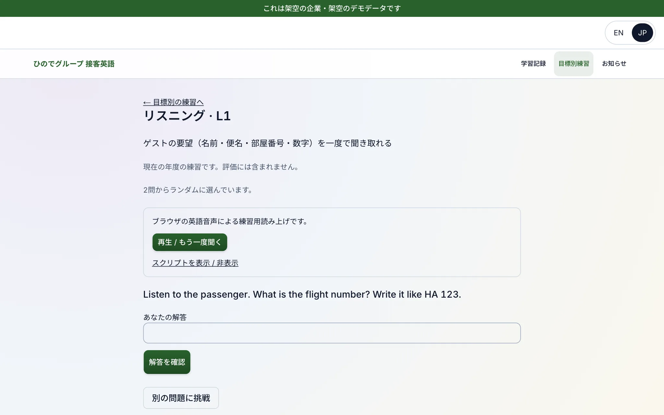Viewport: 664px width, 415px height.
Task: Open the 学習記録 menu item
Action: point(533,64)
